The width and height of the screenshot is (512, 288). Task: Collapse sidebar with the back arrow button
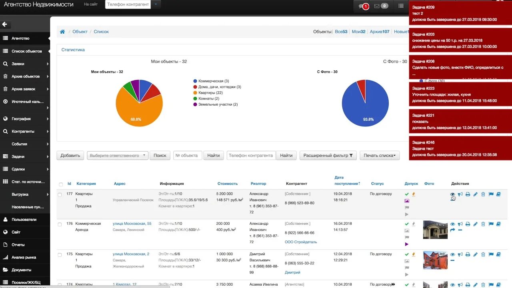5,24
